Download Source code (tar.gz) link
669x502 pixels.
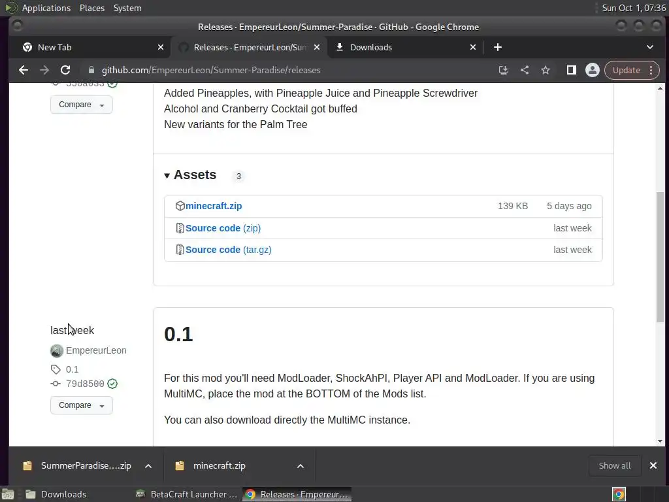click(228, 250)
